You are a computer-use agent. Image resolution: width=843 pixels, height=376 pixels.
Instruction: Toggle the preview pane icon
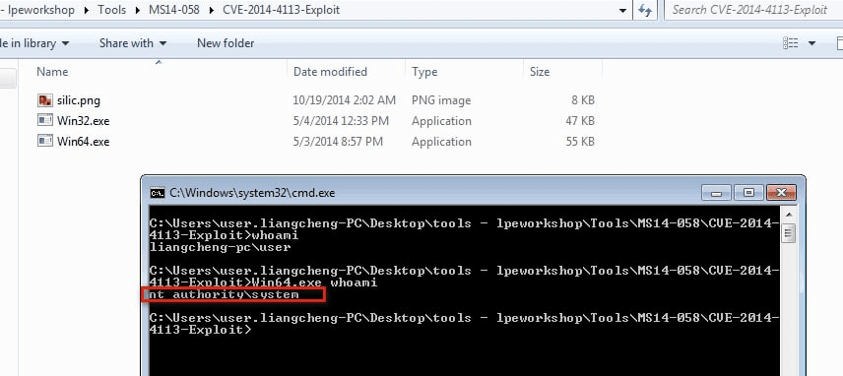(839, 43)
